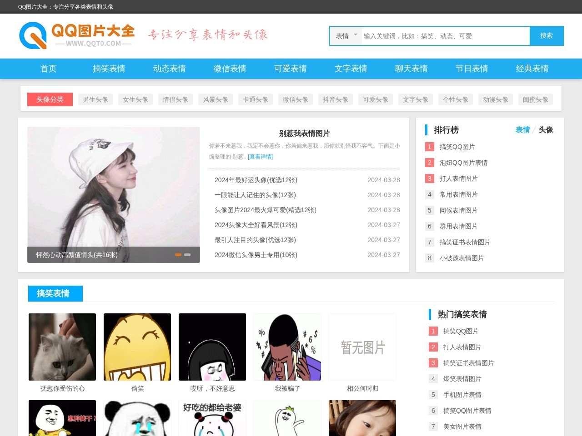Switch to the 头像 ranking tab
The image size is (582, 436).
tap(546, 130)
